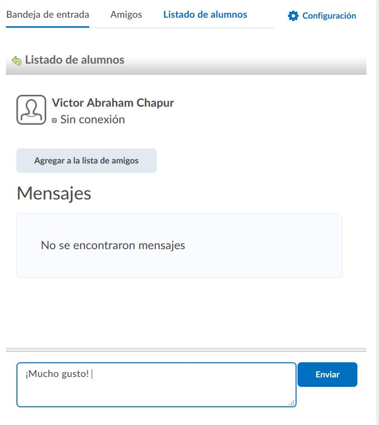The image size is (379, 425).
Task: Select the Listado de alumnos tab
Action: click(205, 14)
